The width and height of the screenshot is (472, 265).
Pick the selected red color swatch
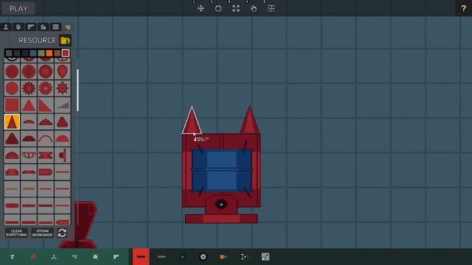point(66,53)
